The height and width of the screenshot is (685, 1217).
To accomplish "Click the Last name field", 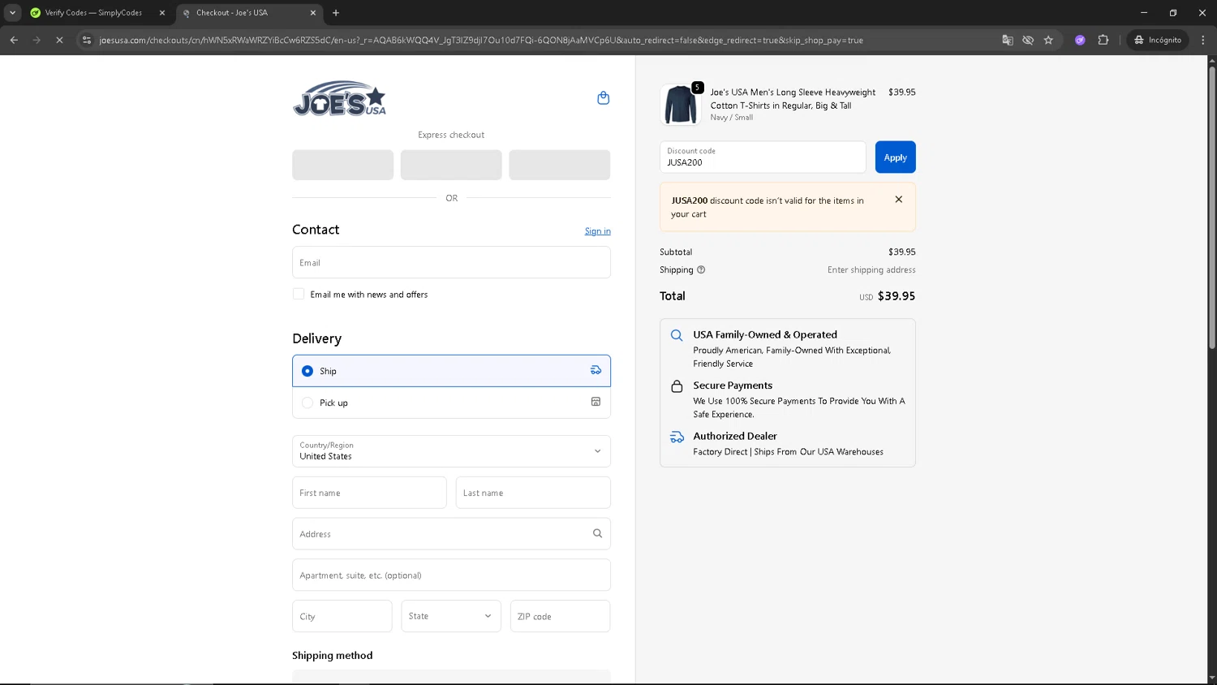I will click(533, 493).
